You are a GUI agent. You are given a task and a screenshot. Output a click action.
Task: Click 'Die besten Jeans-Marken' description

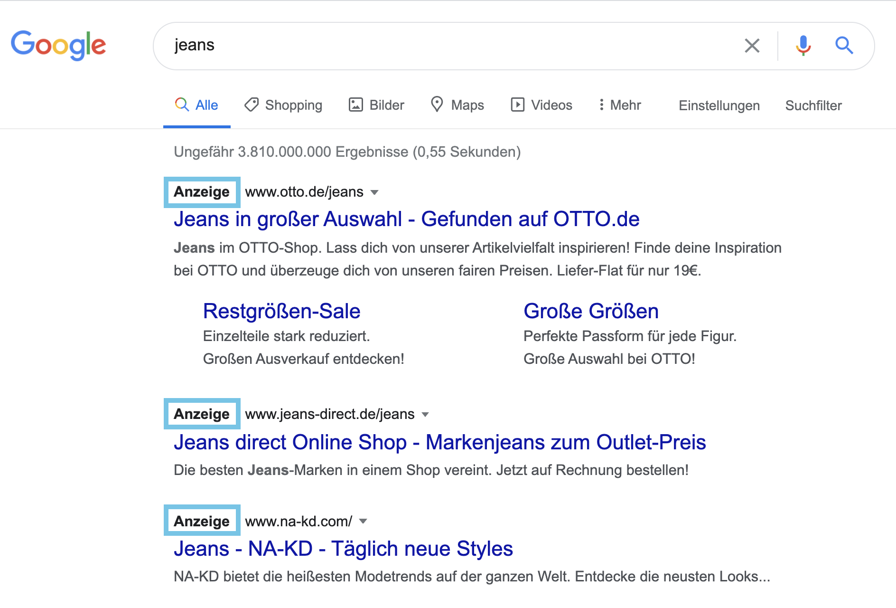(431, 470)
